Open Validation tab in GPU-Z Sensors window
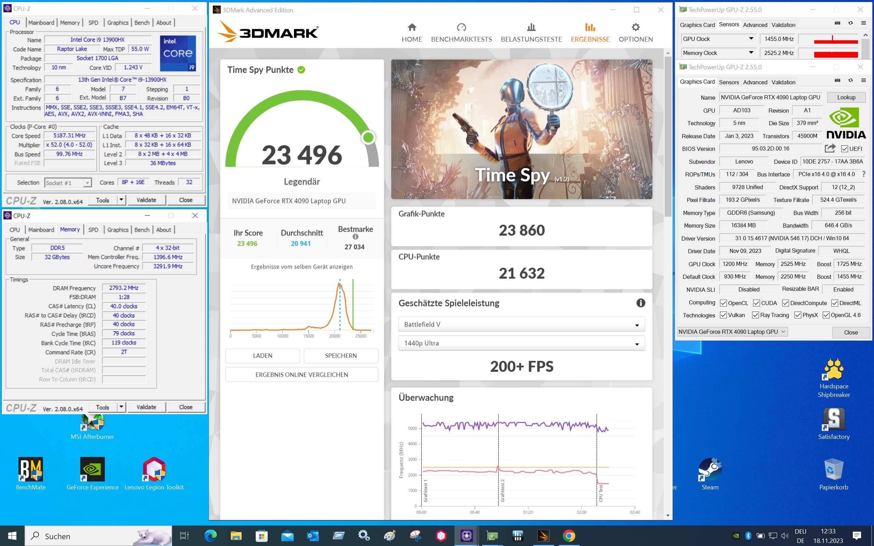The height and width of the screenshot is (546, 874). point(783,25)
